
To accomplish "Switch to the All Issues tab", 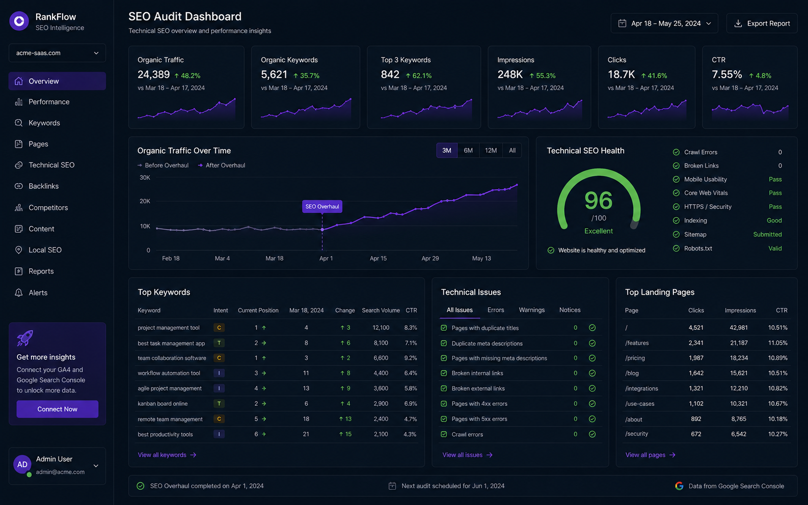I will (460, 310).
